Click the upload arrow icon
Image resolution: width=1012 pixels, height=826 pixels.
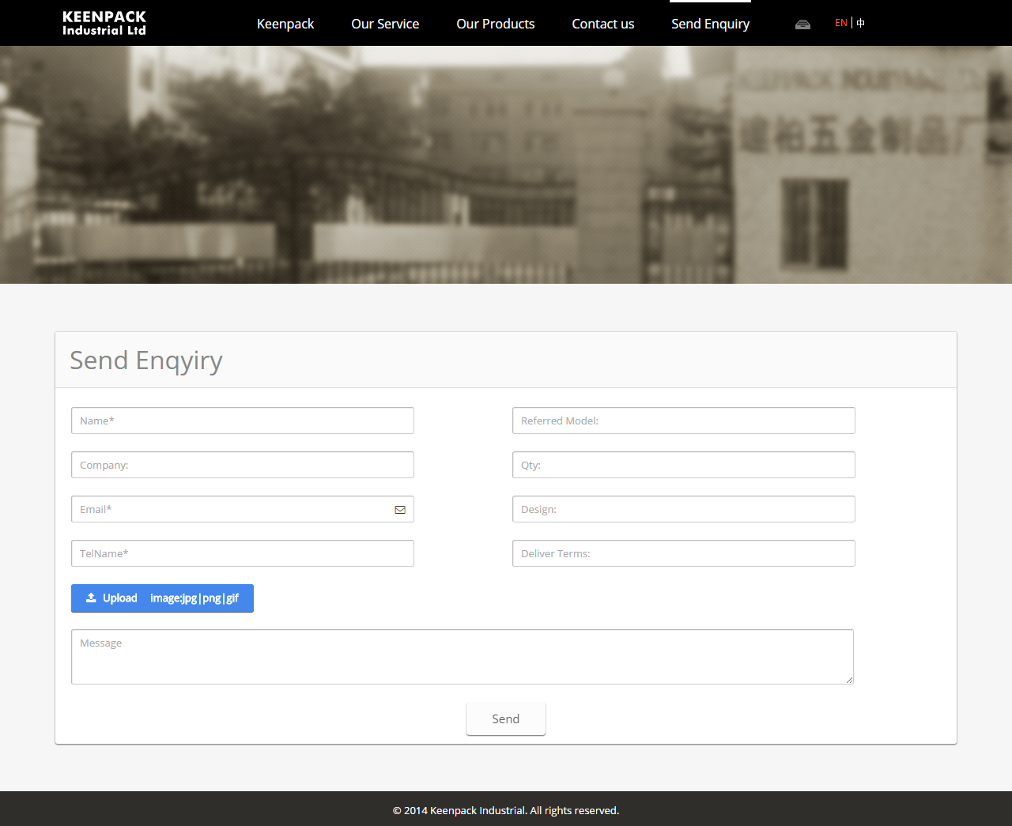click(x=91, y=598)
